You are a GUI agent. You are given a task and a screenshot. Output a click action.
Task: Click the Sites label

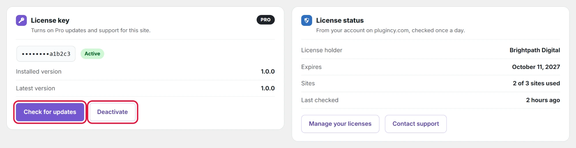308,83
